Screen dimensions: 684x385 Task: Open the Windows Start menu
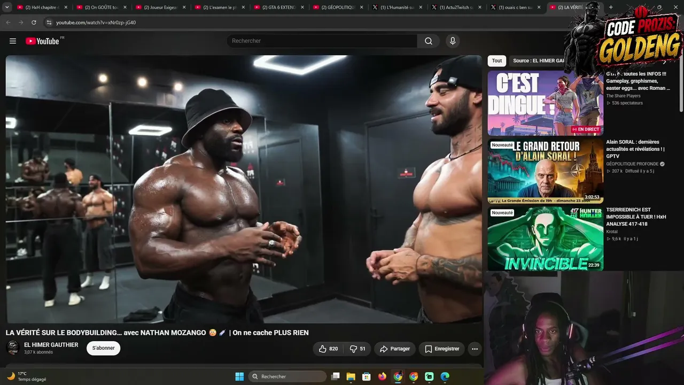click(x=239, y=376)
